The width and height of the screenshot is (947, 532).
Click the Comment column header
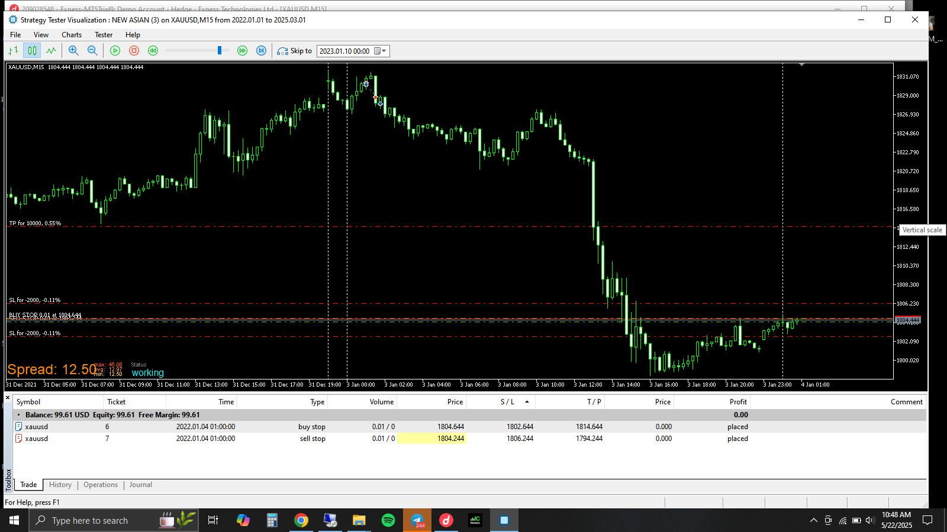pyautogui.click(x=838, y=402)
